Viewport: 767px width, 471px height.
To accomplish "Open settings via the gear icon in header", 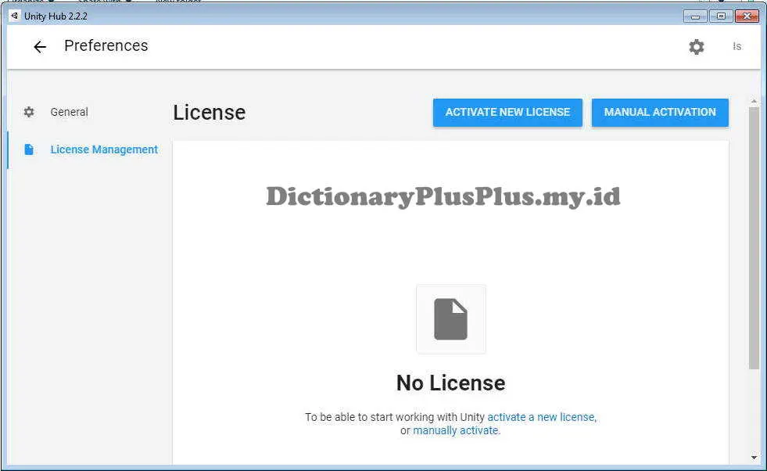I will [696, 46].
